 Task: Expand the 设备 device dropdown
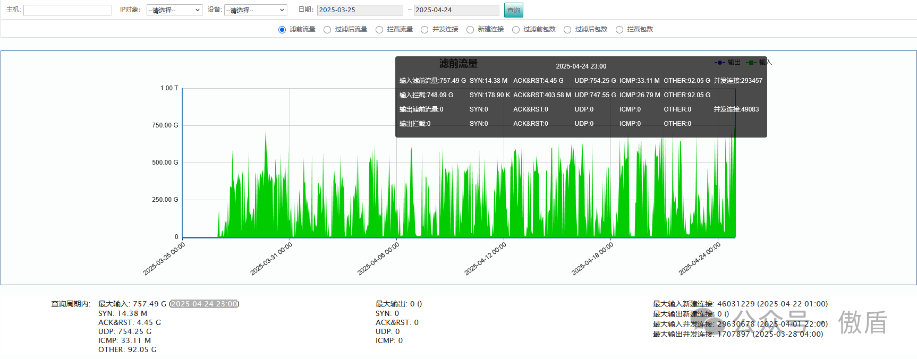tap(256, 10)
